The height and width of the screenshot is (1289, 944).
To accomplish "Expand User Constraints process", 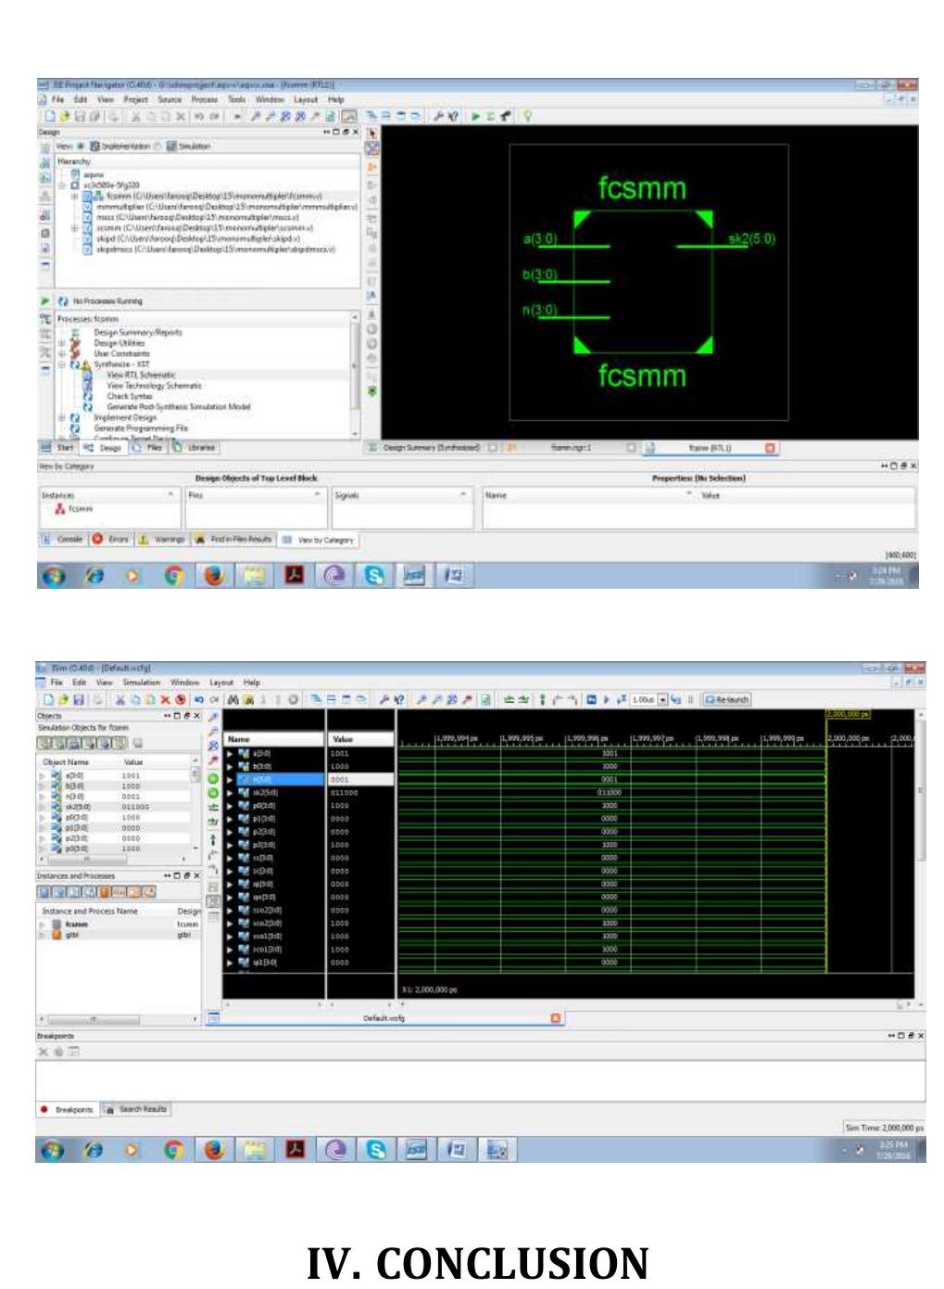I will (x=63, y=353).
